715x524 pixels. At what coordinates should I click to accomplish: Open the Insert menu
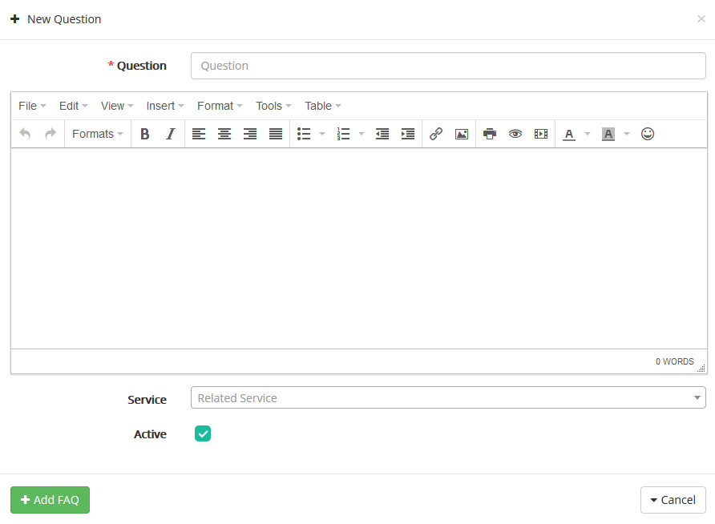[x=164, y=106]
